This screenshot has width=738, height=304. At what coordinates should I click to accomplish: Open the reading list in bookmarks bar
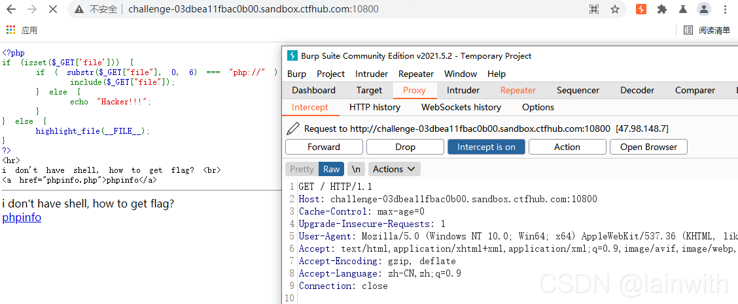tap(707, 31)
